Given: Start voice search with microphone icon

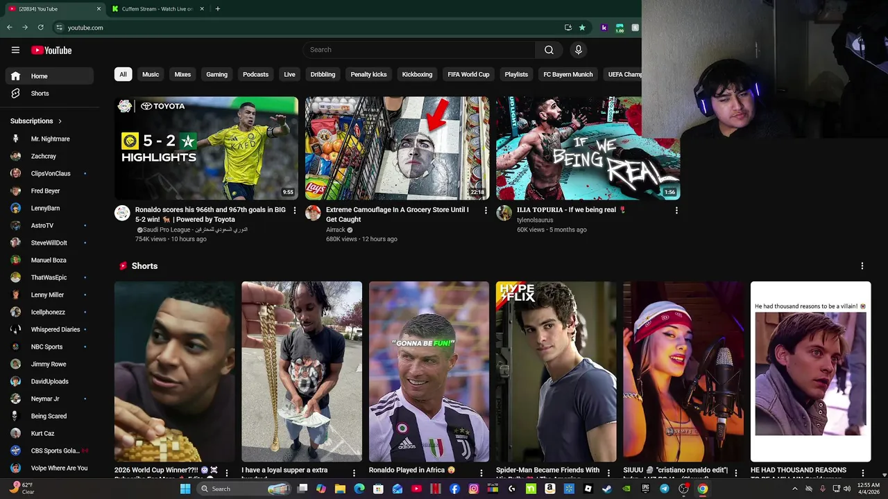Looking at the screenshot, I should 578,50.
